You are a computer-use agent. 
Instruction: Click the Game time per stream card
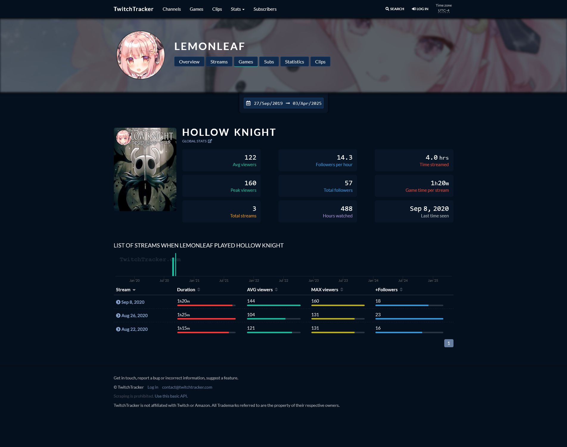click(414, 186)
